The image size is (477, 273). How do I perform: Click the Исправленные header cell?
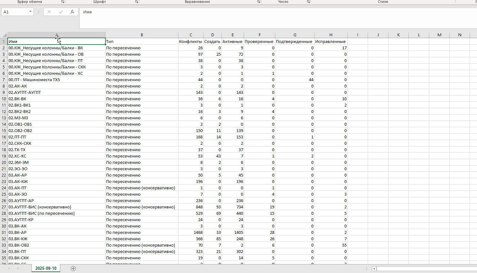[x=330, y=42]
